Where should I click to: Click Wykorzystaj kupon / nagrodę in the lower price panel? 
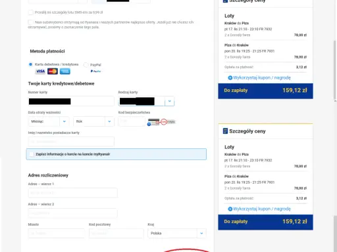click(262, 209)
